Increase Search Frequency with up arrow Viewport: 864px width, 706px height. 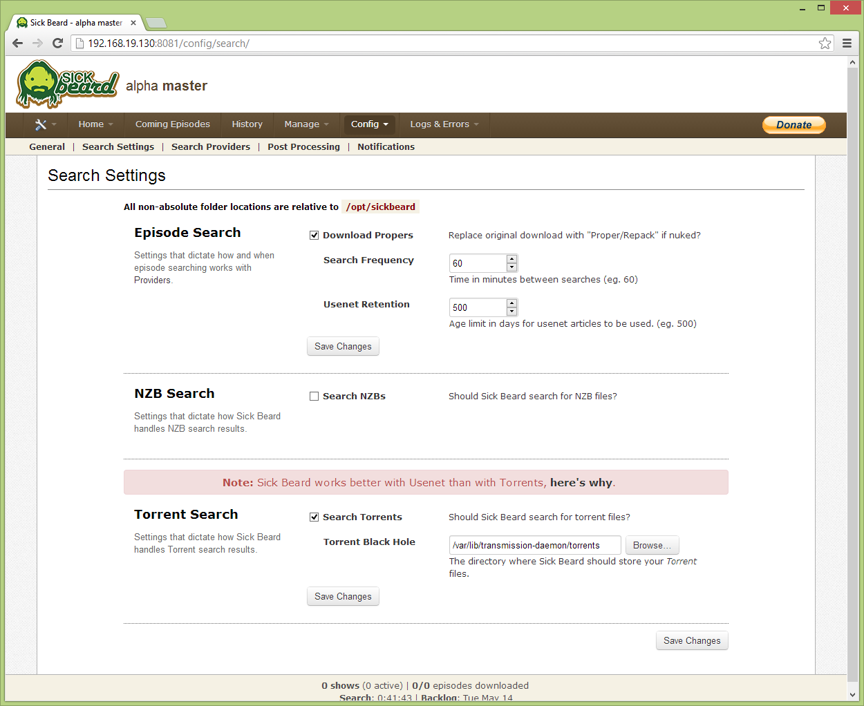coord(511,259)
